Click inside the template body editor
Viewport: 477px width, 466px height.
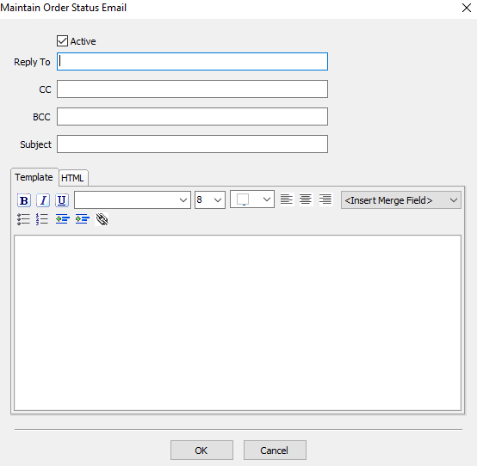point(238,322)
